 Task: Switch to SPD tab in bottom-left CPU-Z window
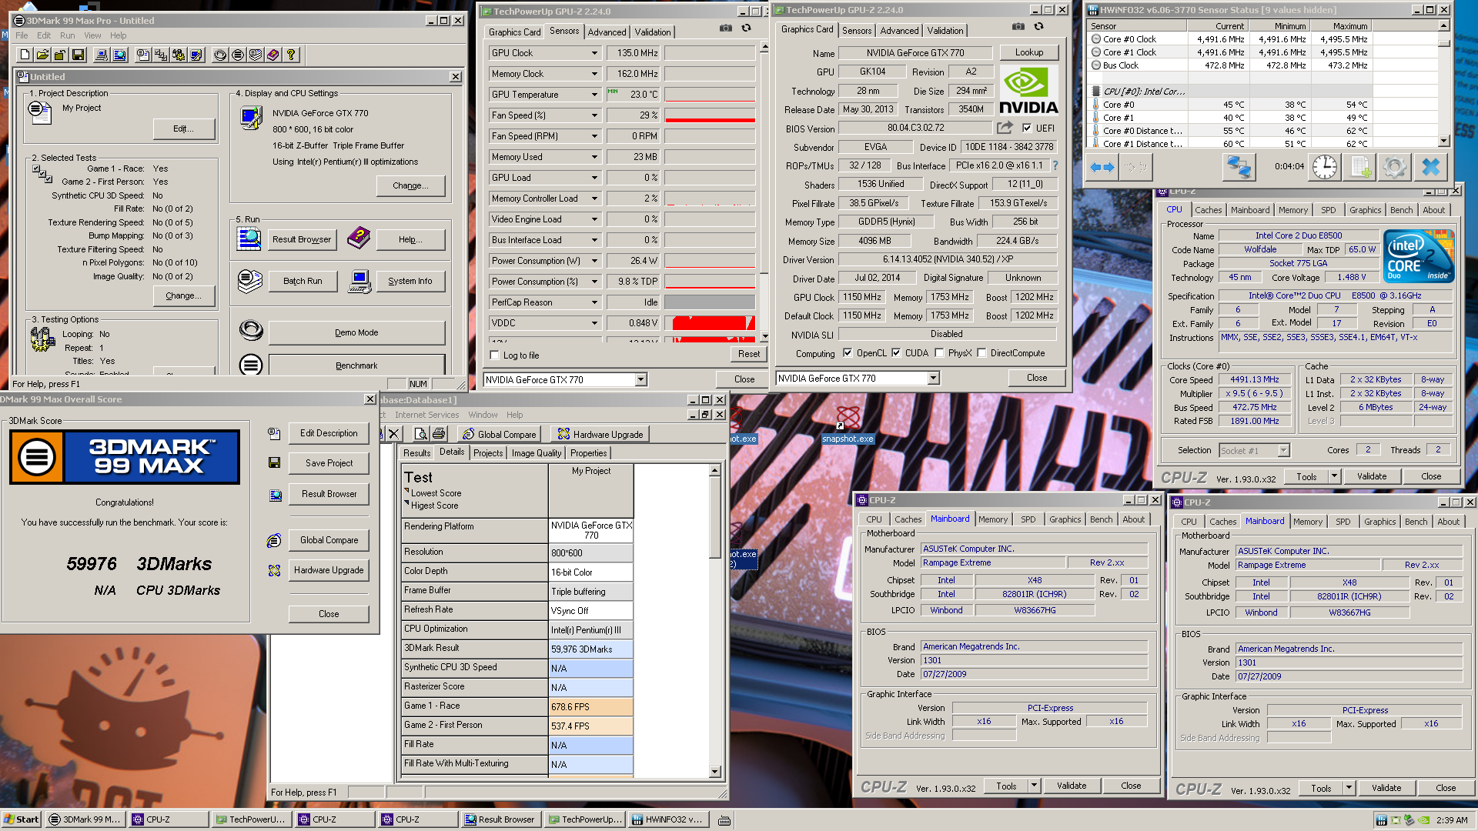point(1028,519)
